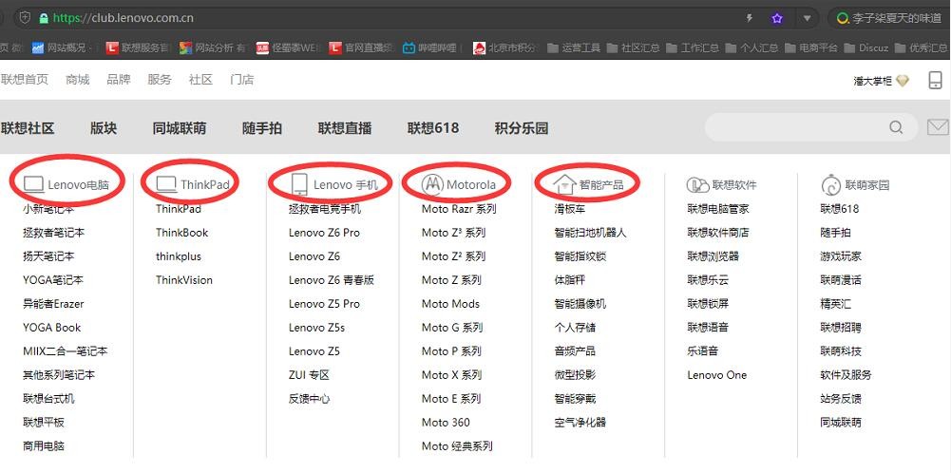The width and height of the screenshot is (951, 473).
Task: Select the 联想618 main tab
Action: (x=433, y=128)
